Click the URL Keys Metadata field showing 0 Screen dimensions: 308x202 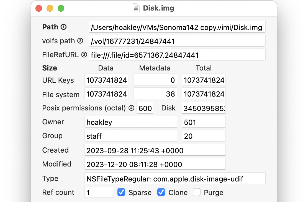[x=155, y=80]
